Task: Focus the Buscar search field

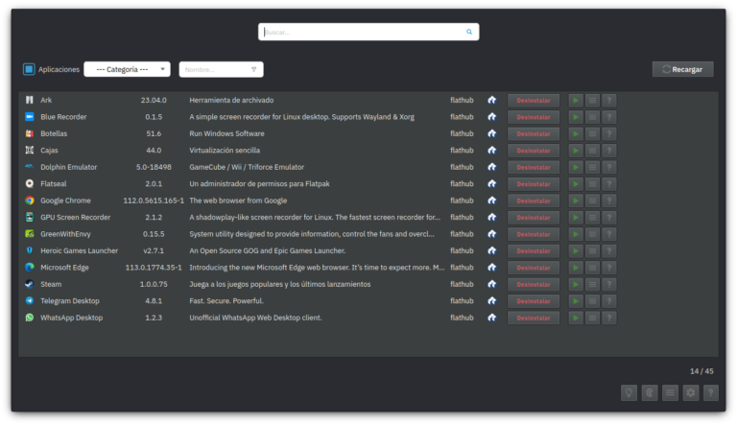Action: [363, 32]
